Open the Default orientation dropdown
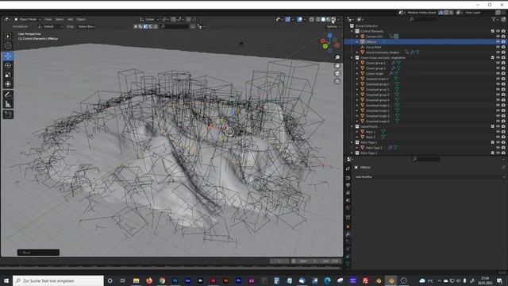Image resolution: width=508 pixels, height=286 pixels. click(x=50, y=26)
